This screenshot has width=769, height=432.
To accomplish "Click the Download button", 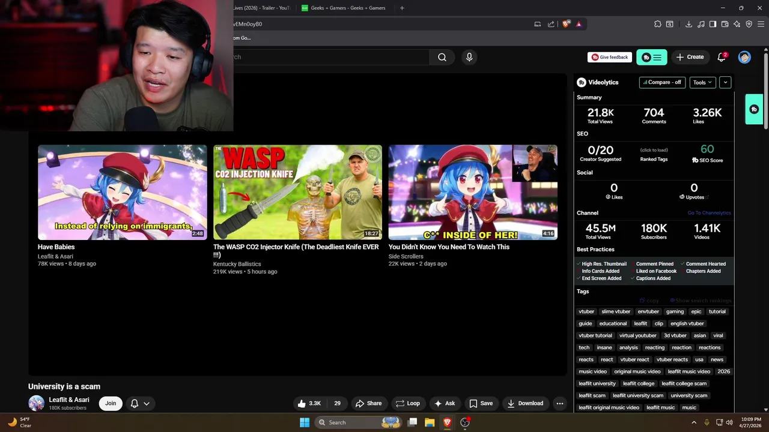I will click(x=525, y=403).
